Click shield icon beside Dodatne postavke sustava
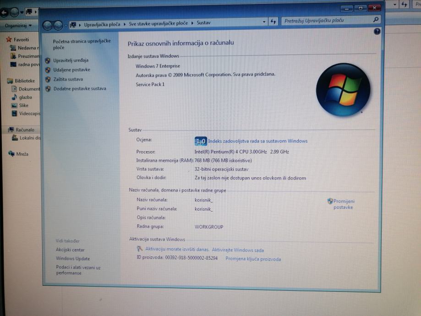Screen dimensions: 421x316 48,89
